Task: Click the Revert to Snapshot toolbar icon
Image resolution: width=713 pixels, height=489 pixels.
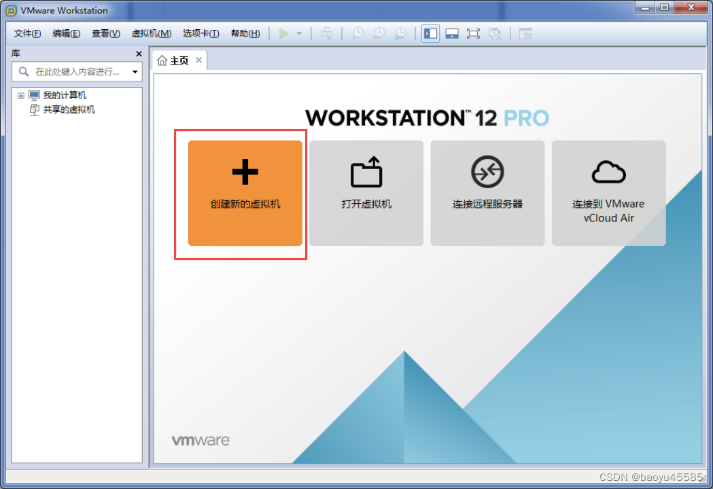Action: coord(379,33)
